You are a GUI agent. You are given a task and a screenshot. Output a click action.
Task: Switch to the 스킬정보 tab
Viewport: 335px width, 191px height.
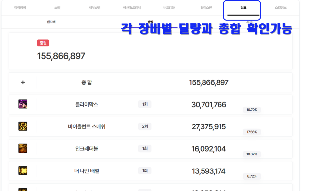point(280,8)
